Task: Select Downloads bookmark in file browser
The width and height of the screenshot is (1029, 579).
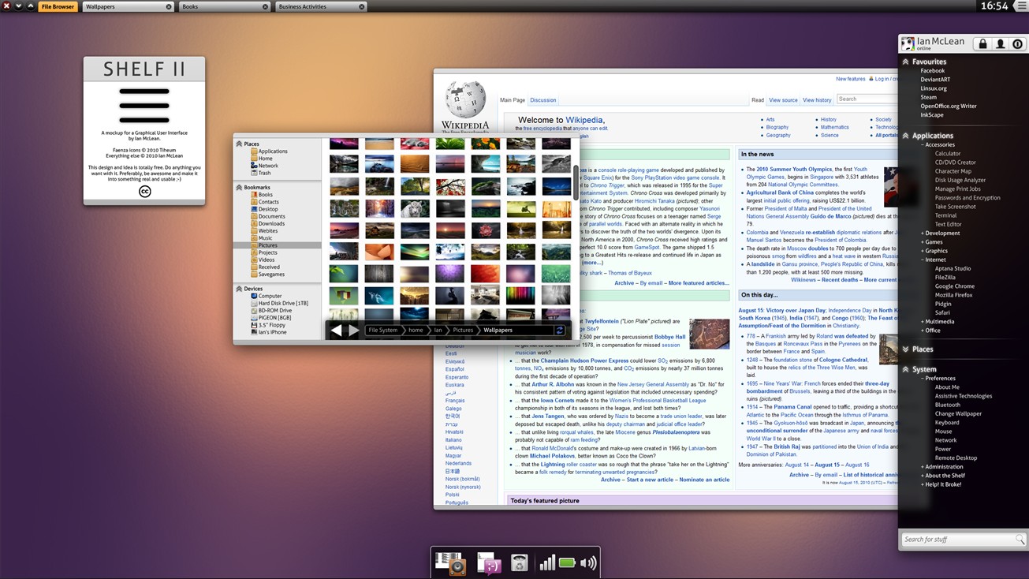Action: pyautogui.click(x=271, y=223)
